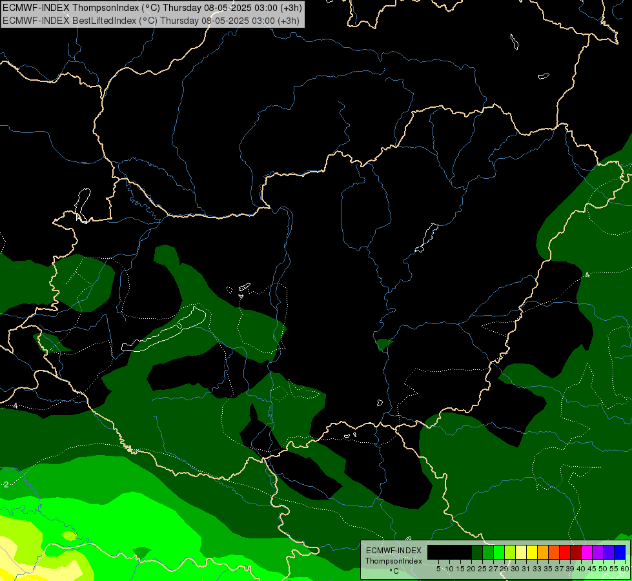Click the medium green 25–27 legend swatch
The image size is (632, 581).
(x=487, y=552)
